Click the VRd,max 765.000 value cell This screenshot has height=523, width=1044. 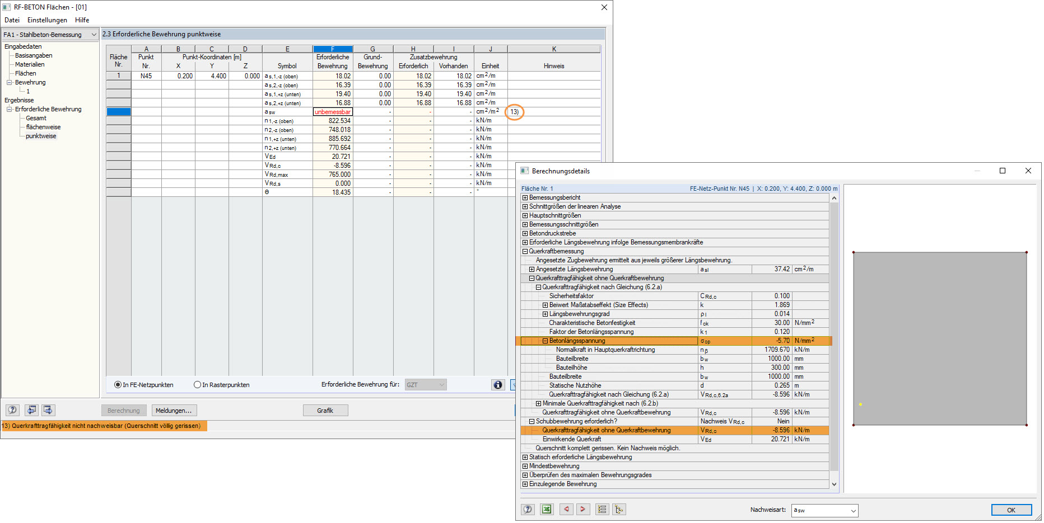click(x=333, y=175)
